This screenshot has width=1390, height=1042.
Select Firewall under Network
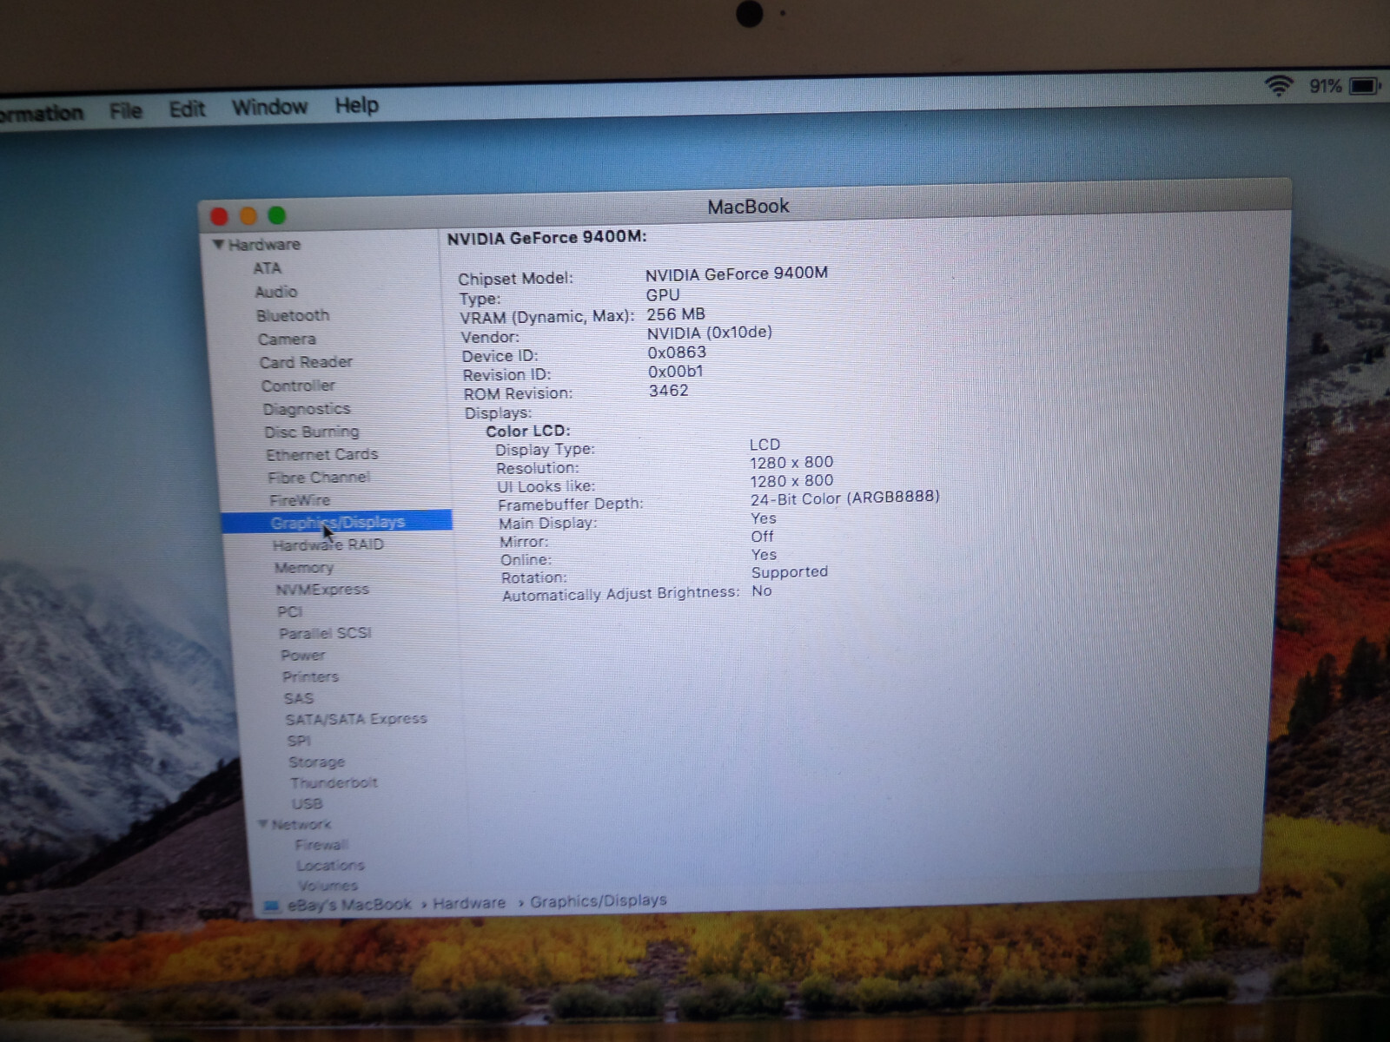(321, 845)
